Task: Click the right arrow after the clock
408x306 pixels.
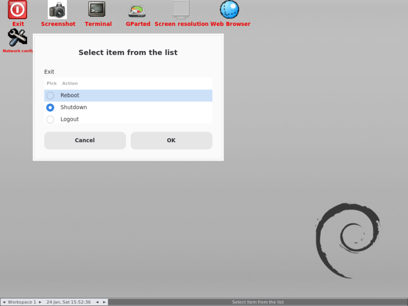Action: pos(105,302)
